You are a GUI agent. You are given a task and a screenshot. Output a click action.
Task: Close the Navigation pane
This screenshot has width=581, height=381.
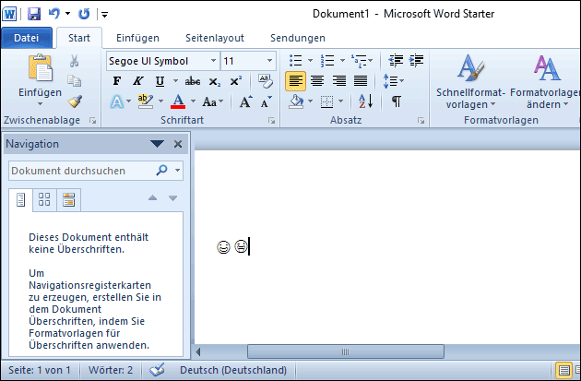coord(178,144)
